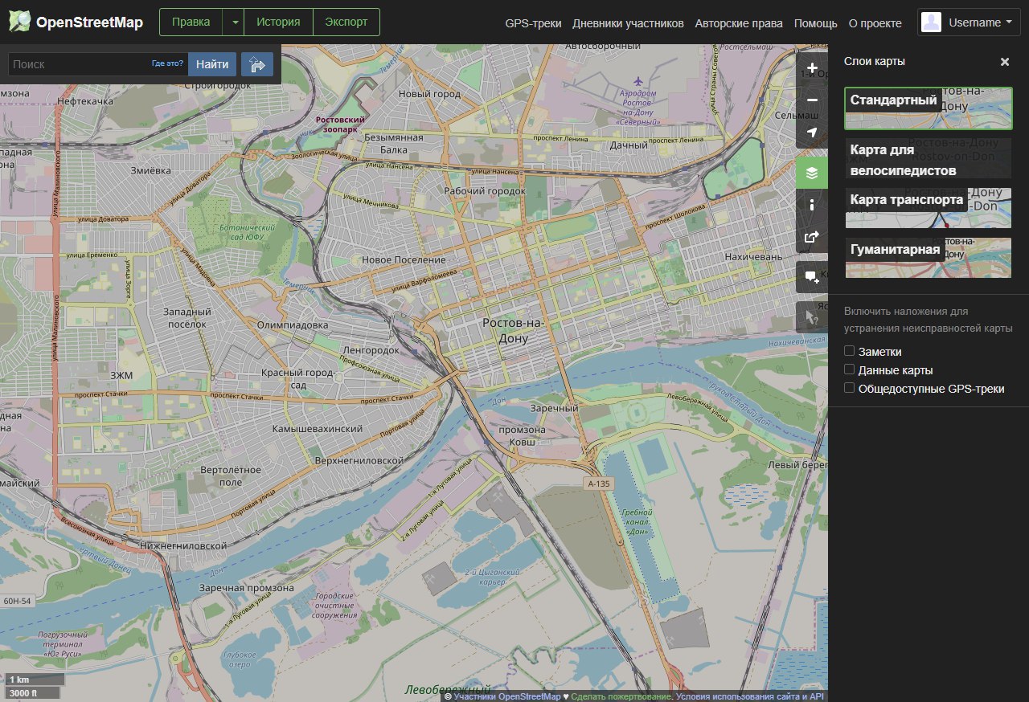Close the Слои карты panel
The width and height of the screenshot is (1029, 702).
pyautogui.click(x=1005, y=62)
